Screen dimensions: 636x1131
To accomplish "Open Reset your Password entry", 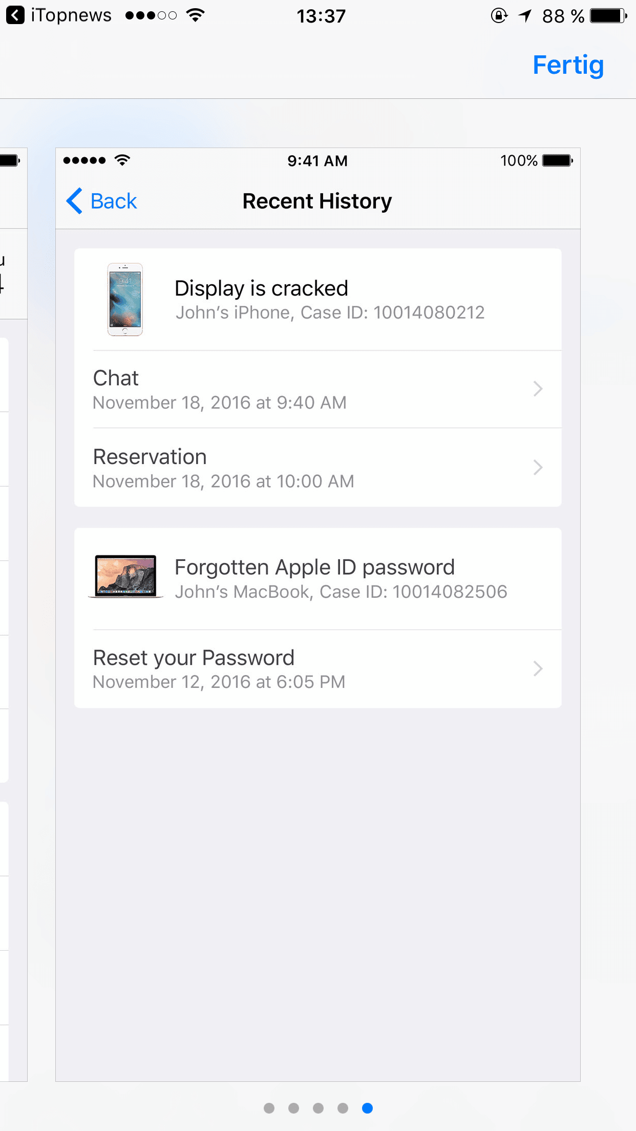I will [x=318, y=669].
